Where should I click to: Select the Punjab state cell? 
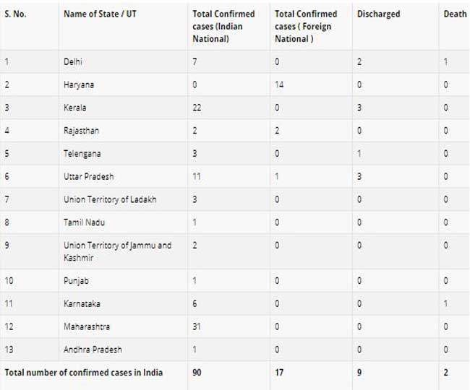[x=76, y=281]
